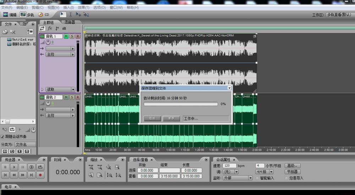Viewport: 355px width, 195px height.
Task: Arm 音轨 1 for recording with R
Action: click(78, 36)
